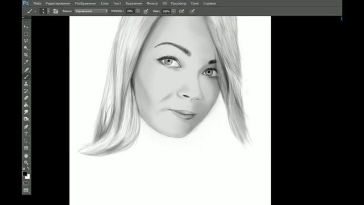Image resolution: width=364 pixels, height=205 pixels.
Task: Select the Clone Stamp tool
Action: (x=26, y=84)
